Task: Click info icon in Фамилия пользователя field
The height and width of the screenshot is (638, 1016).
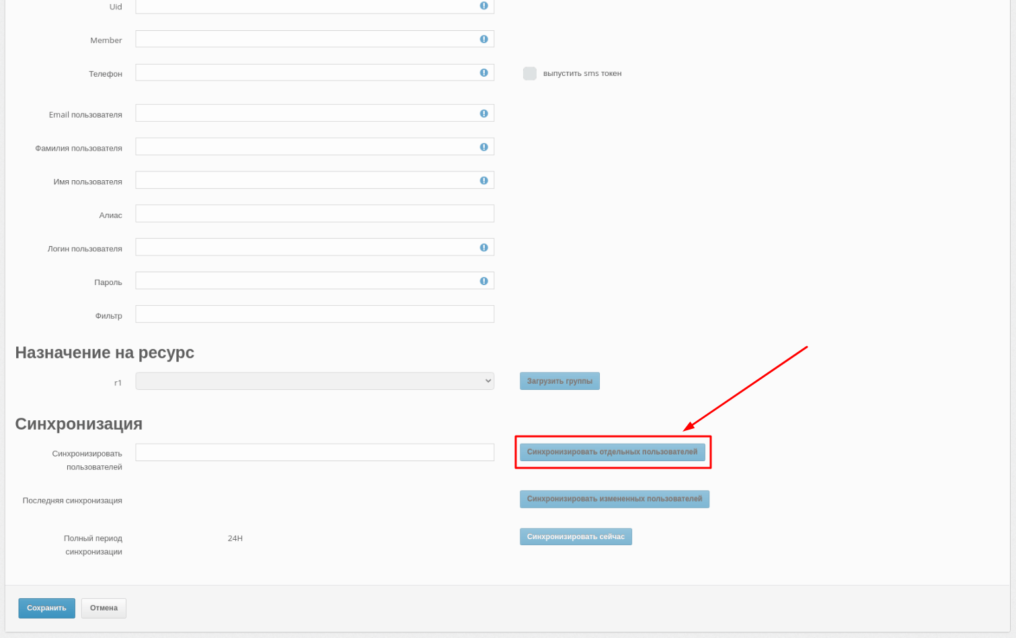Action: (483, 147)
